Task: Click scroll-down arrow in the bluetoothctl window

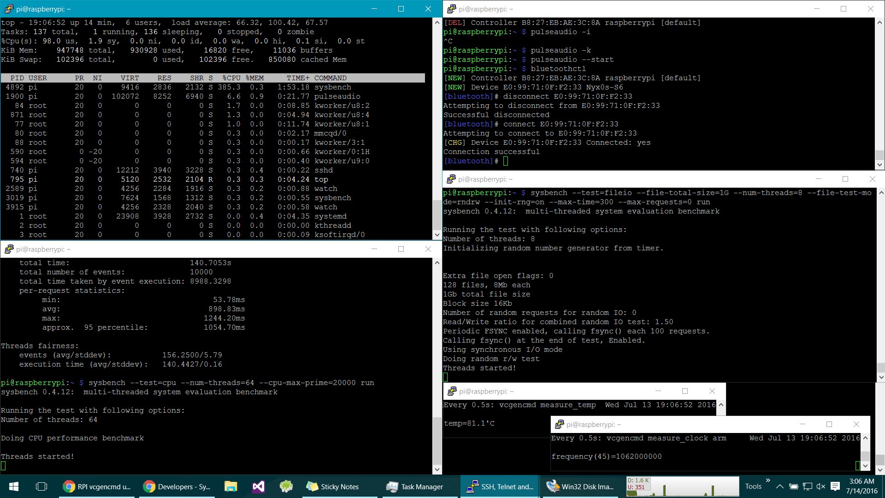Action: tap(879, 165)
